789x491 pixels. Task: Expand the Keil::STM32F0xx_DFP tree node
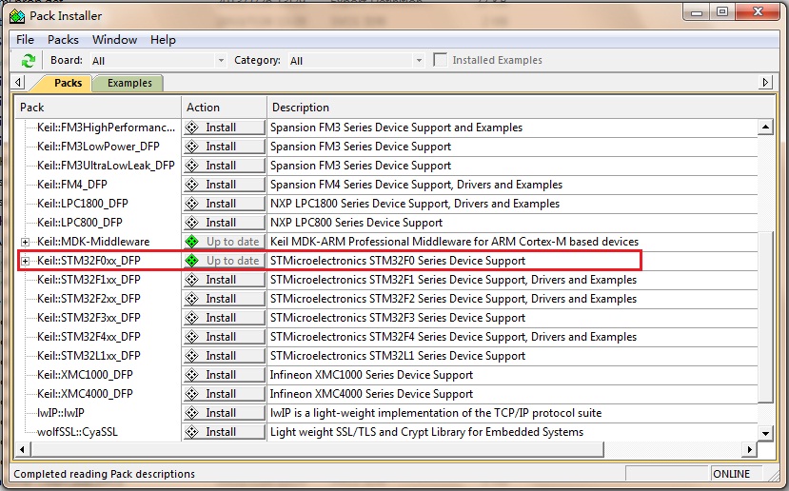coord(25,261)
